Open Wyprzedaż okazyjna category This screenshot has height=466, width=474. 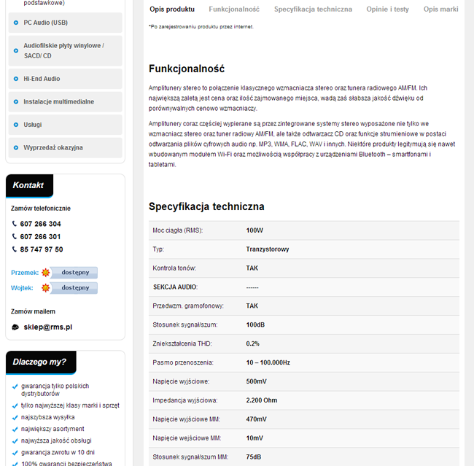[x=66, y=148]
